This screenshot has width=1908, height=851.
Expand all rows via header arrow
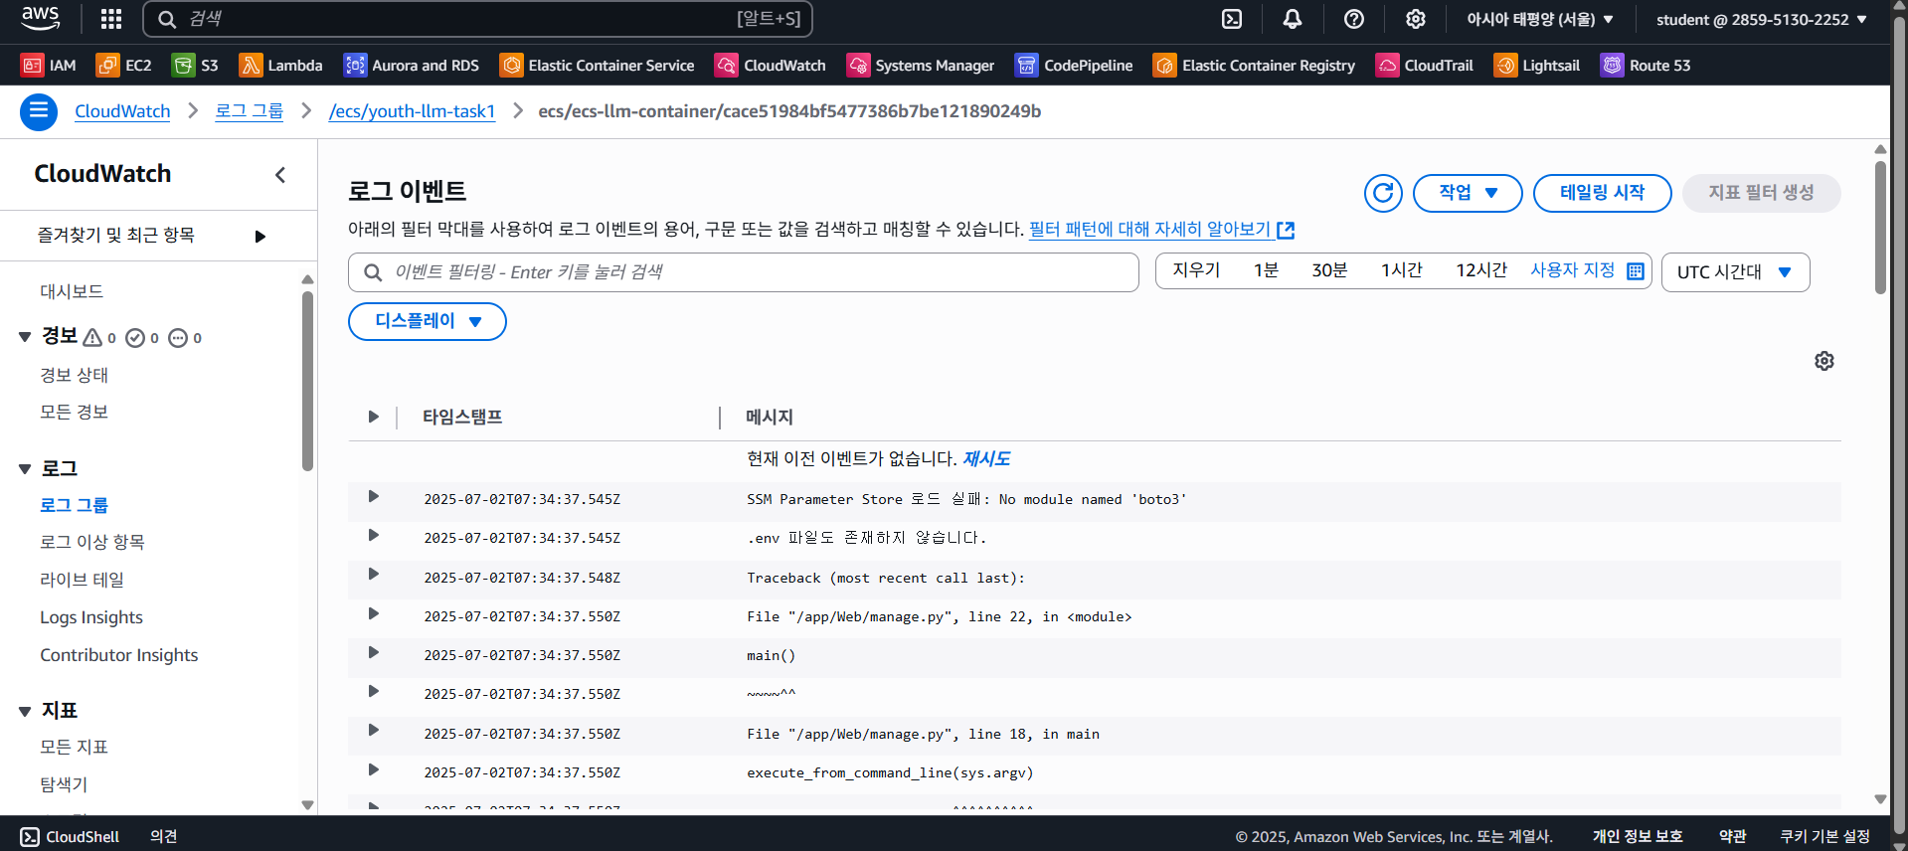(373, 417)
